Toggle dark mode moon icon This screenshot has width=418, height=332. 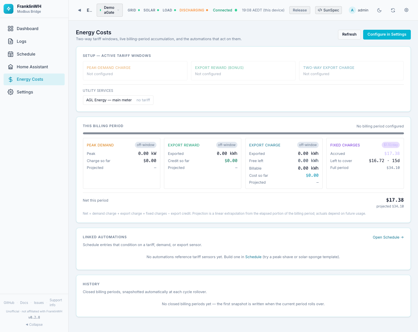pos(379,10)
